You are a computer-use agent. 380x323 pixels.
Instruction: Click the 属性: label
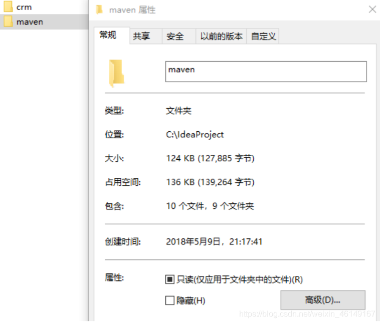pos(114,278)
